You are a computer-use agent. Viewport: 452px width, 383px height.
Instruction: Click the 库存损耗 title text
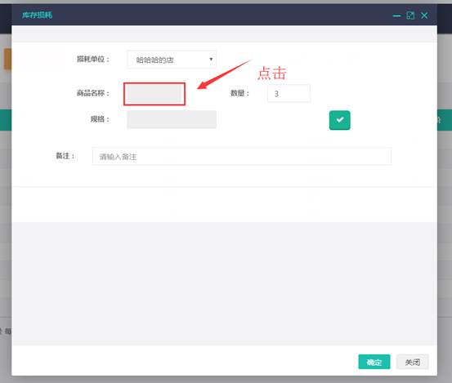pyautogui.click(x=37, y=15)
